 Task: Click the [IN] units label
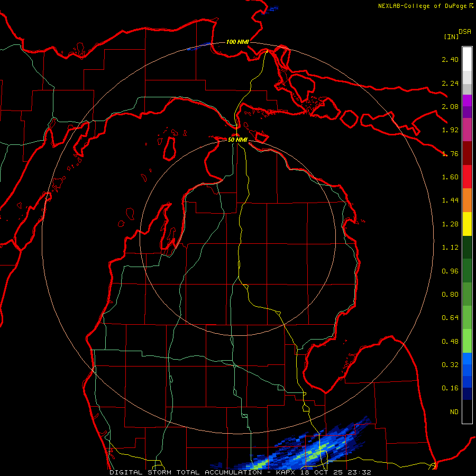pyautogui.click(x=451, y=36)
